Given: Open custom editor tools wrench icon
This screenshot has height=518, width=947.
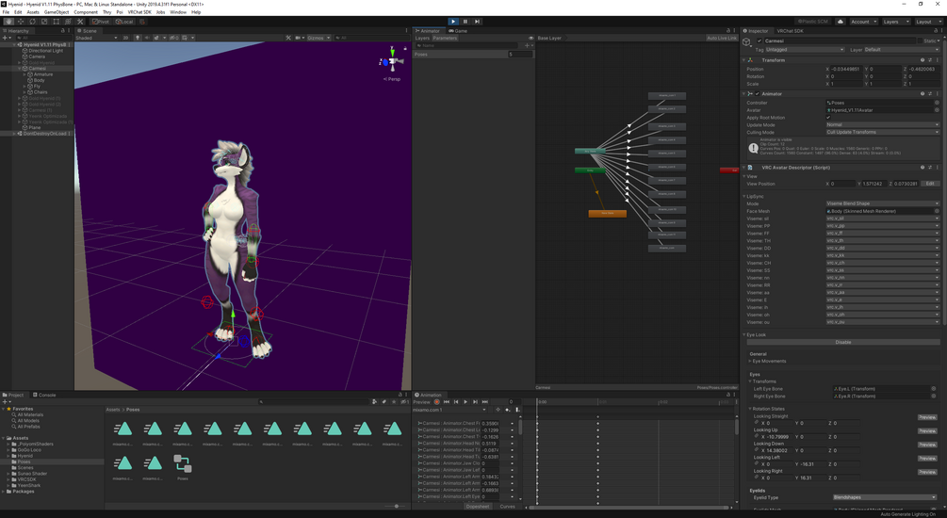Looking at the screenshot, I should 80,21.
